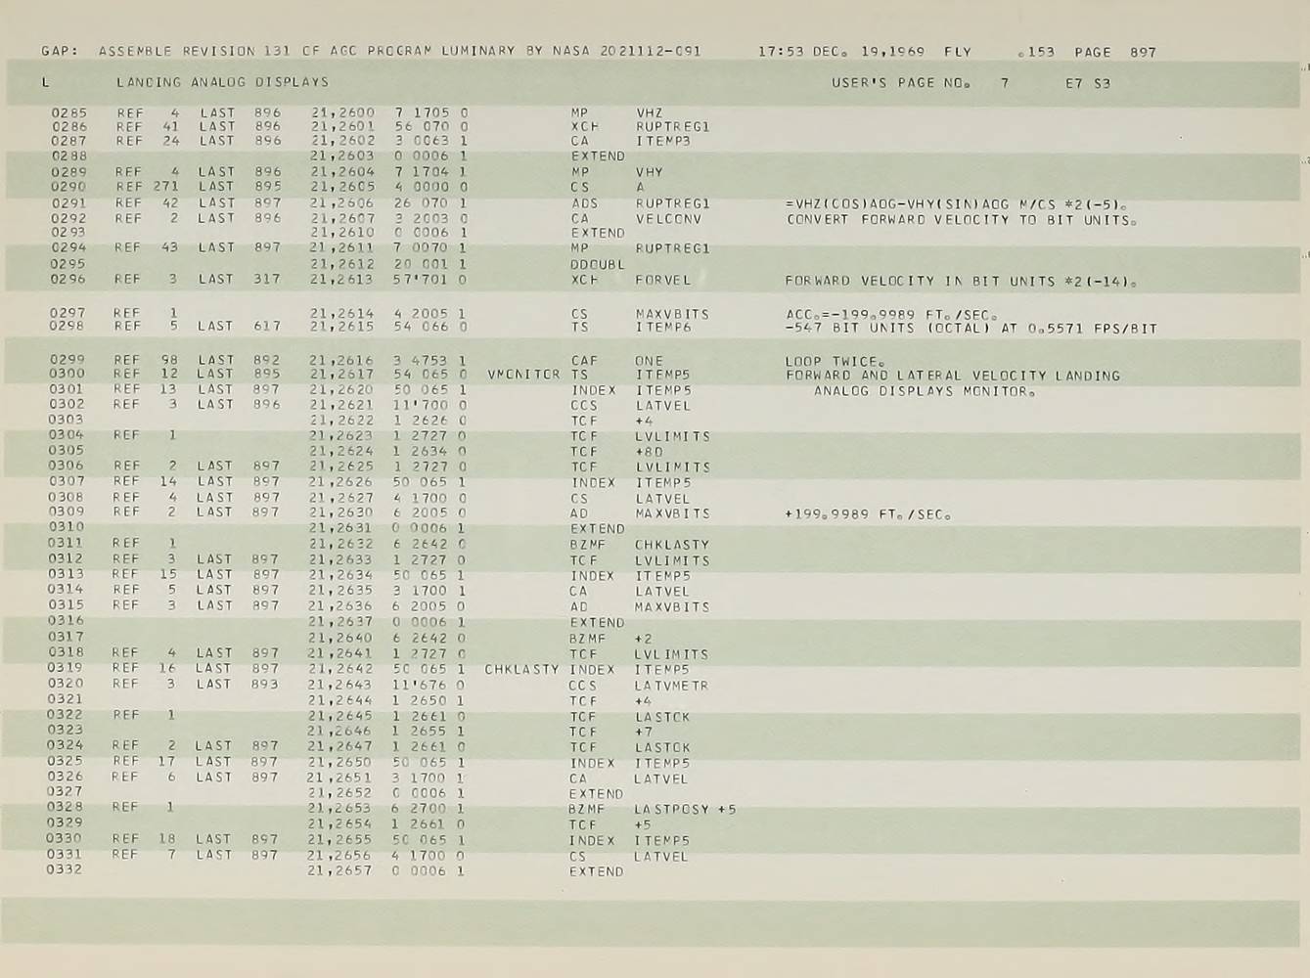1310x978 pixels.
Task: Click comment 'ANALOG DISPLAYS MONITOR.'
Action: click(925, 391)
